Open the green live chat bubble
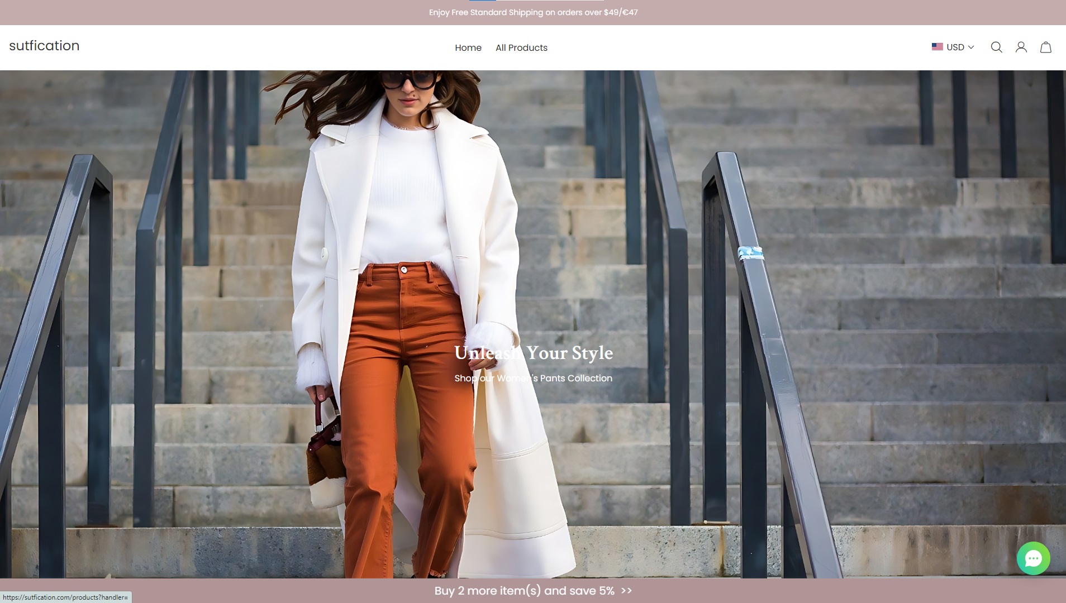The image size is (1066, 603). 1033,558
